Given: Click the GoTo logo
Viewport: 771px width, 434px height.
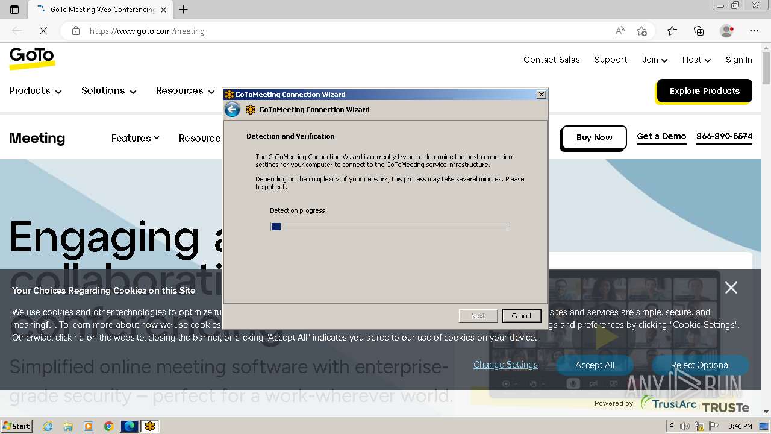Looking at the screenshot, I should pos(32,58).
